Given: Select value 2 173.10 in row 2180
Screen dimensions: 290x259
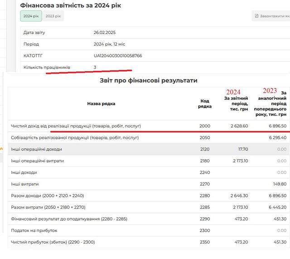Looking at the screenshot, I should (241, 161).
